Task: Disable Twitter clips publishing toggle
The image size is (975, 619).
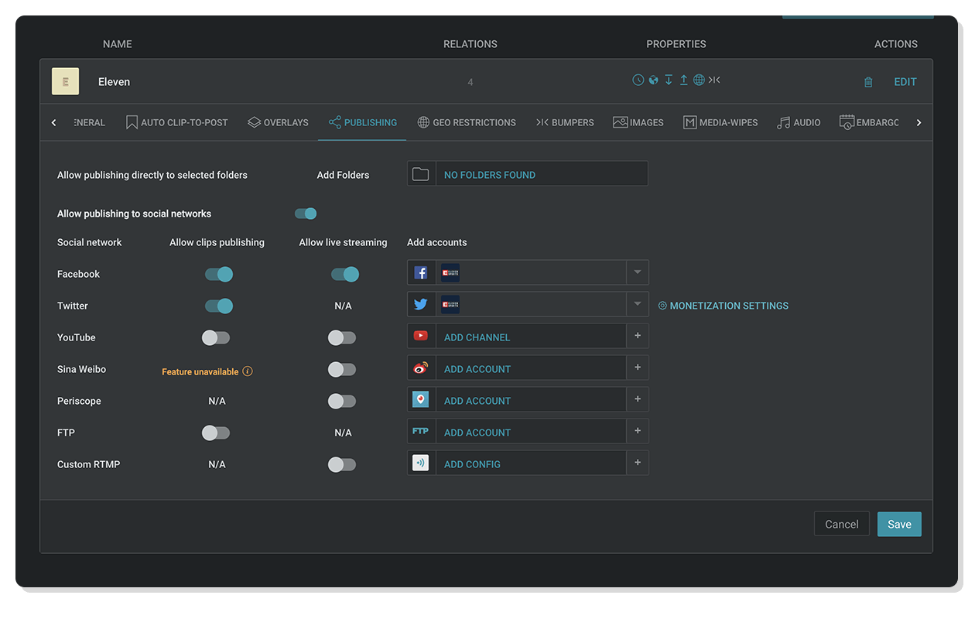Action: click(x=219, y=306)
